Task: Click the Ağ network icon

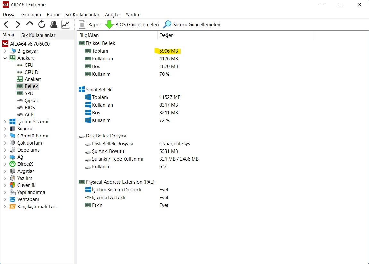Action: tap(13, 157)
